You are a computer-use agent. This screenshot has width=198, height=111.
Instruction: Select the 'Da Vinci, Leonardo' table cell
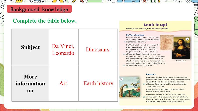tap(63, 49)
